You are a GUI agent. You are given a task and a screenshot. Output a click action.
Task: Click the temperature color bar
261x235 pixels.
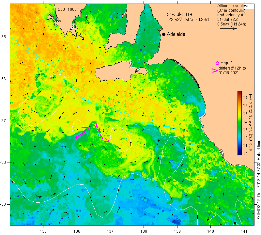coord(239,123)
